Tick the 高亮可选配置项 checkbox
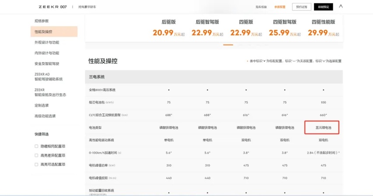 pos(36,164)
